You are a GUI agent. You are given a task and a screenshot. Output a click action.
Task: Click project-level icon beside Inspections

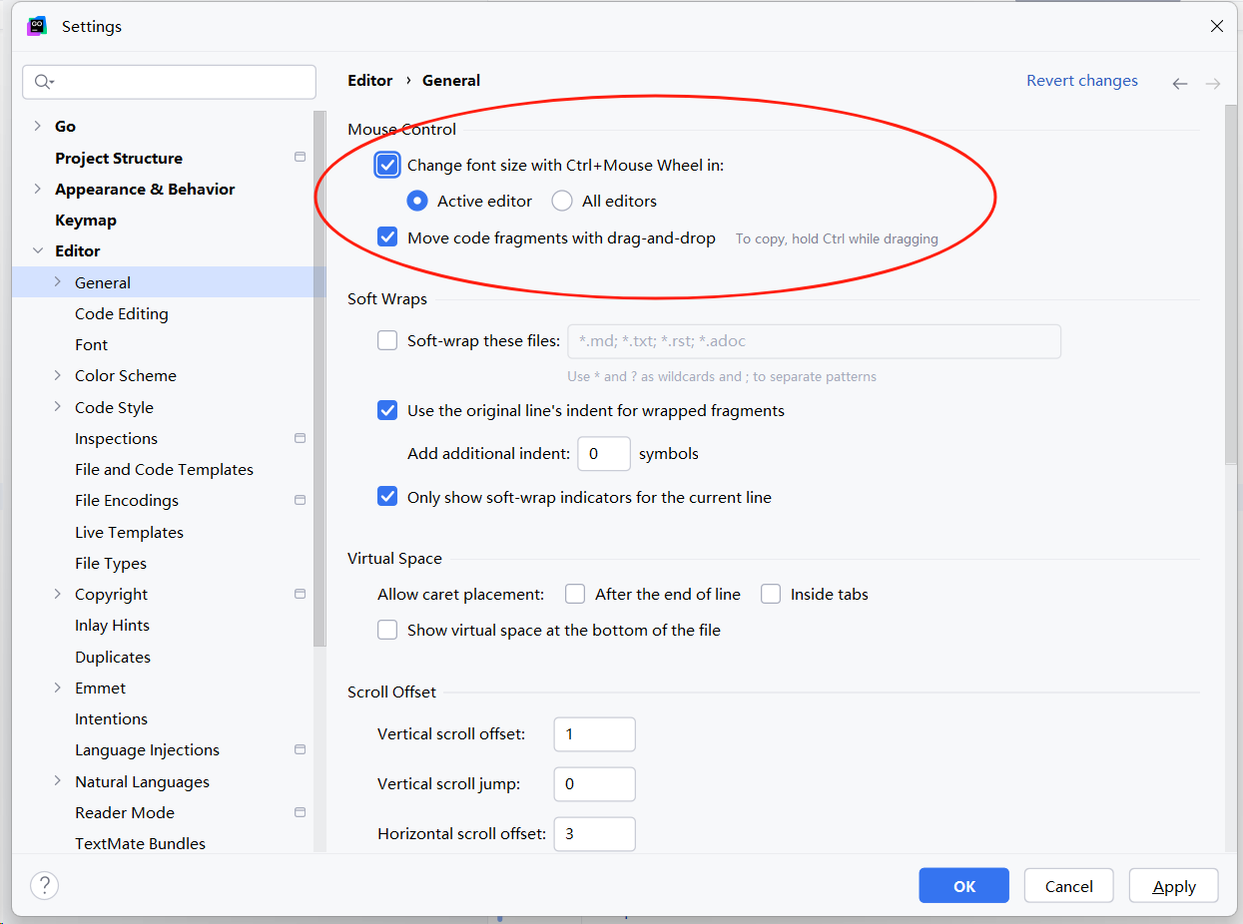tap(300, 438)
